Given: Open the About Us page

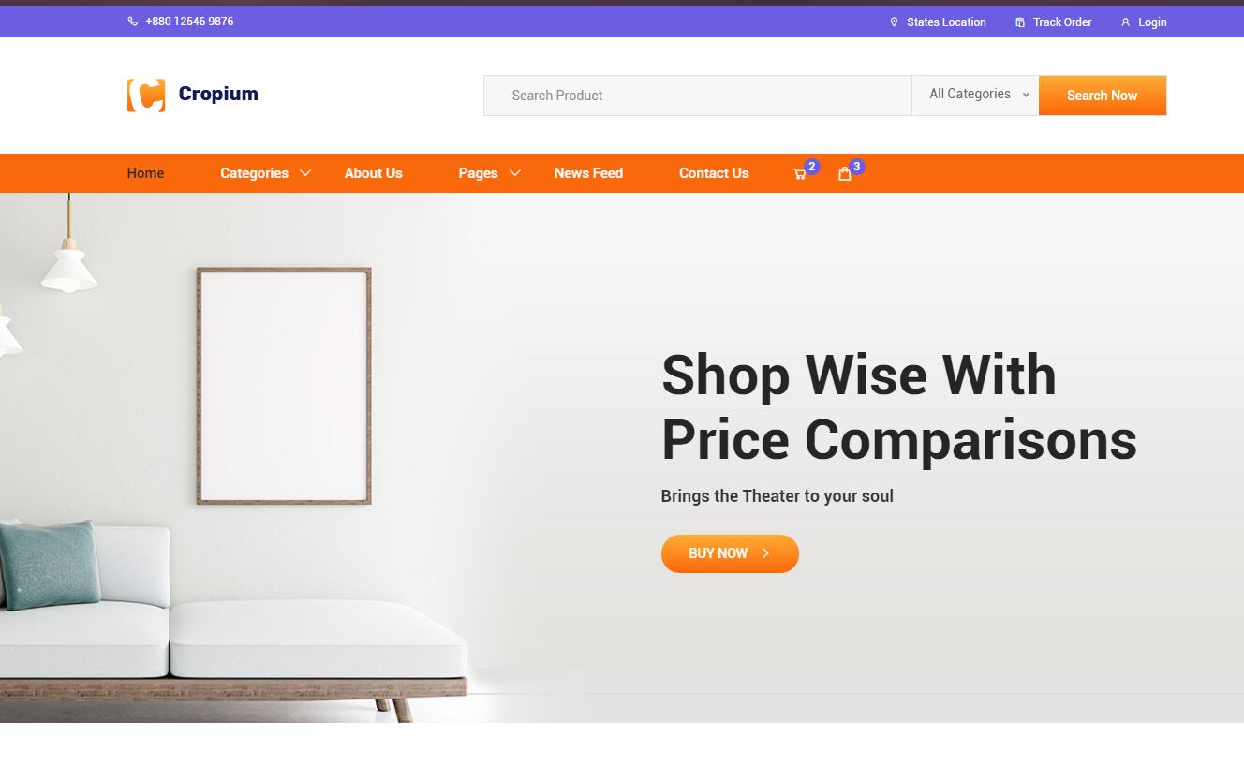Looking at the screenshot, I should [x=373, y=173].
